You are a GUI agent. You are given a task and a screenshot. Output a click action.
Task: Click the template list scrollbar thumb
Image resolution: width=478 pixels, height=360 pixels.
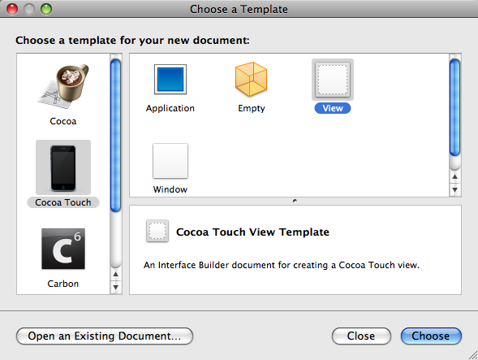point(454,108)
